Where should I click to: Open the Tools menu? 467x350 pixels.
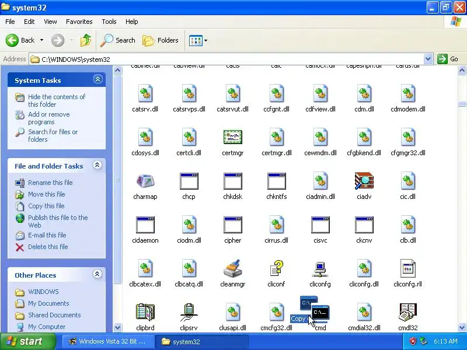109,22
